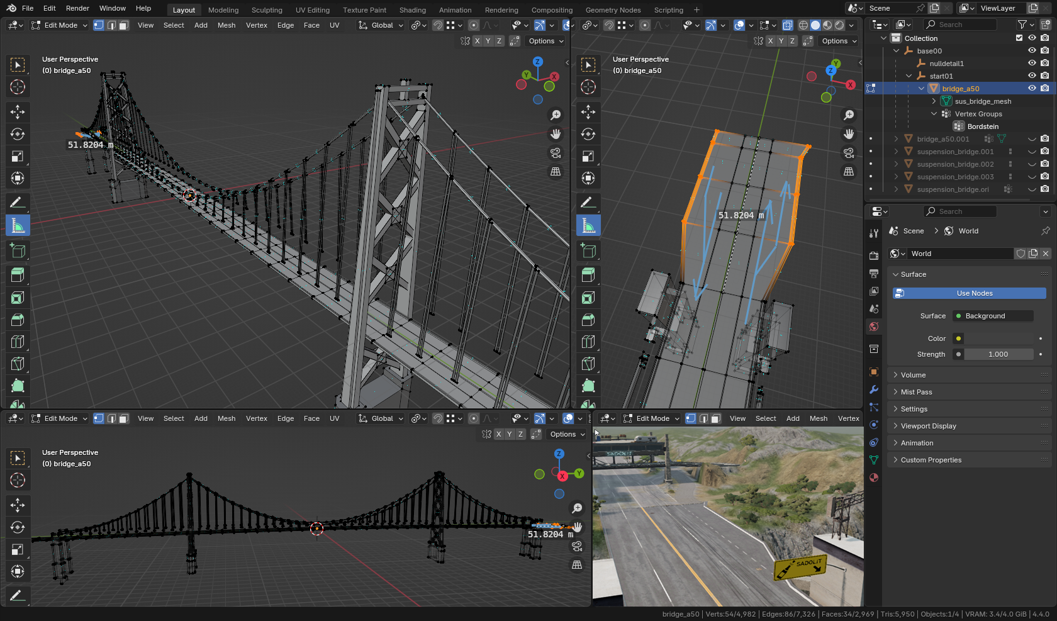
Task: Toggle visibility of nulldetail1 object
Action: click(1032, 64)
